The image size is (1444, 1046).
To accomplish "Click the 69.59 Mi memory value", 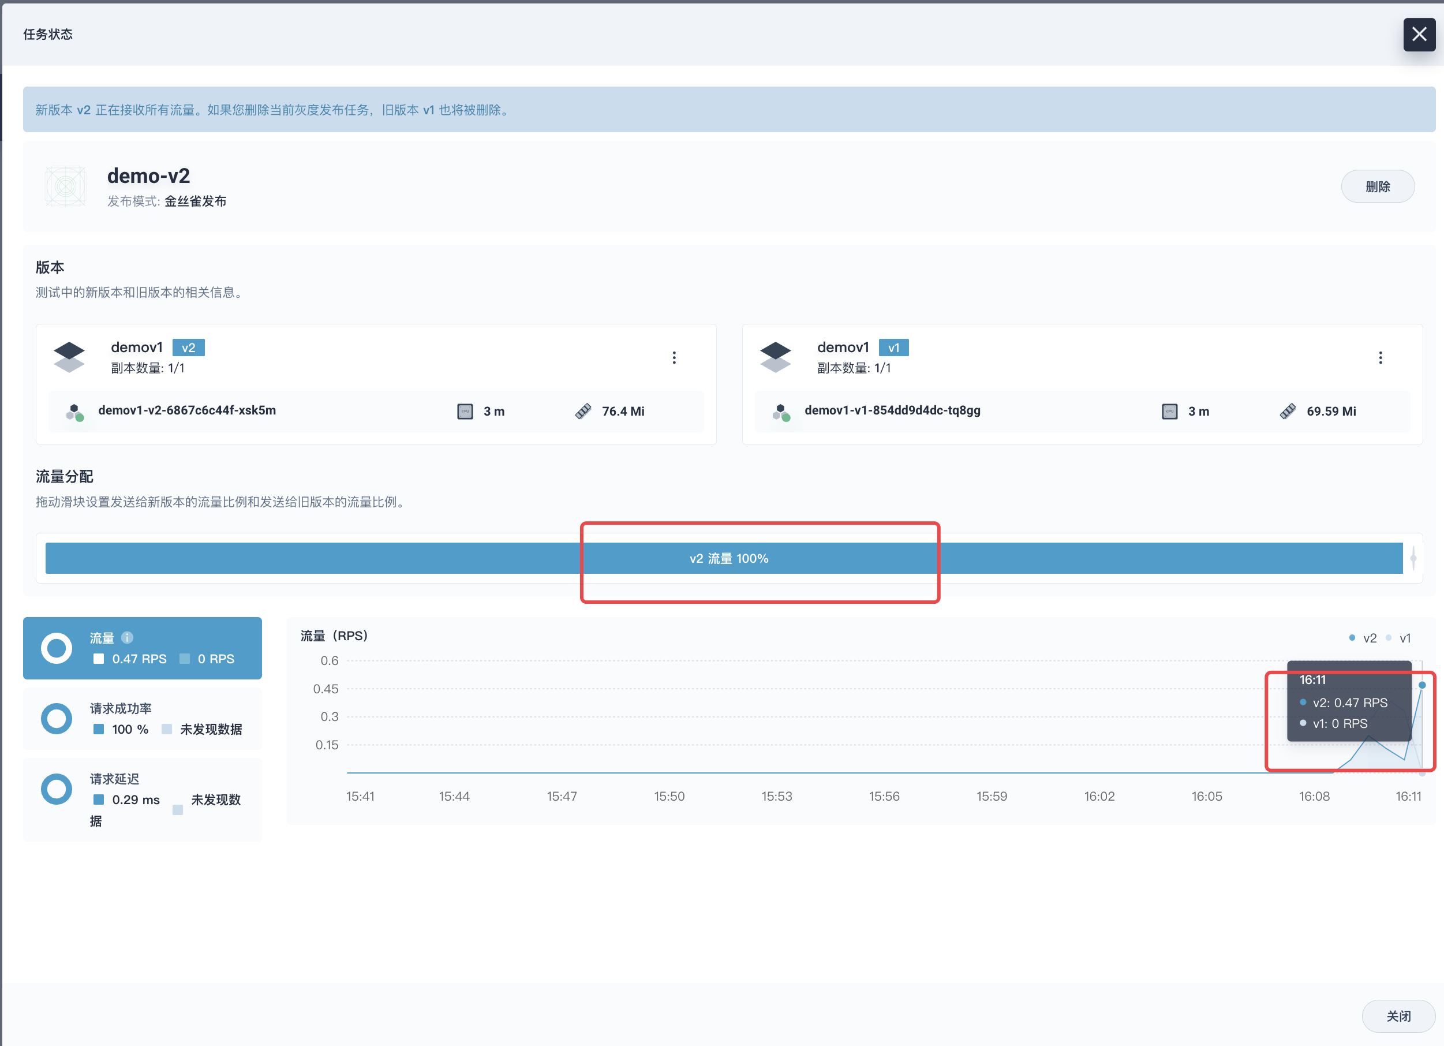I will tap(1331, 411).
